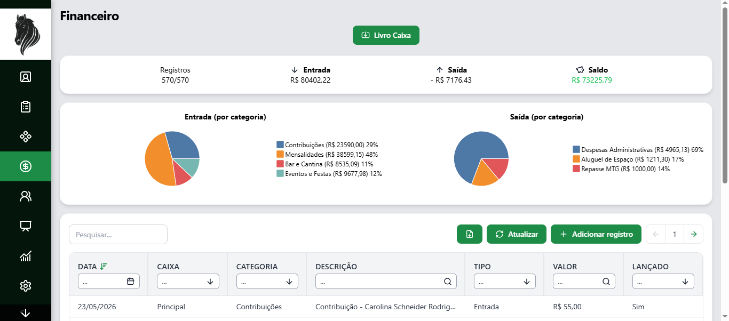Screen dimensions: 729x321
Task: Click search icon in VALOR filter
Action: (606, 282)
